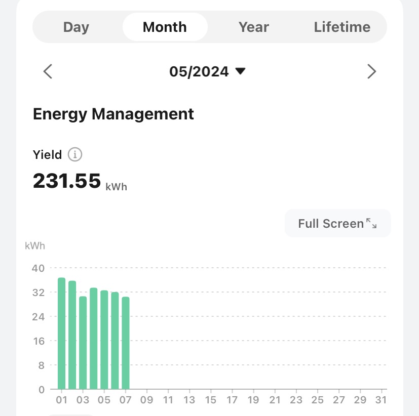Switch to the Year tab
Viewport: 419px width, 416px height.
click(x=253, y=27)
